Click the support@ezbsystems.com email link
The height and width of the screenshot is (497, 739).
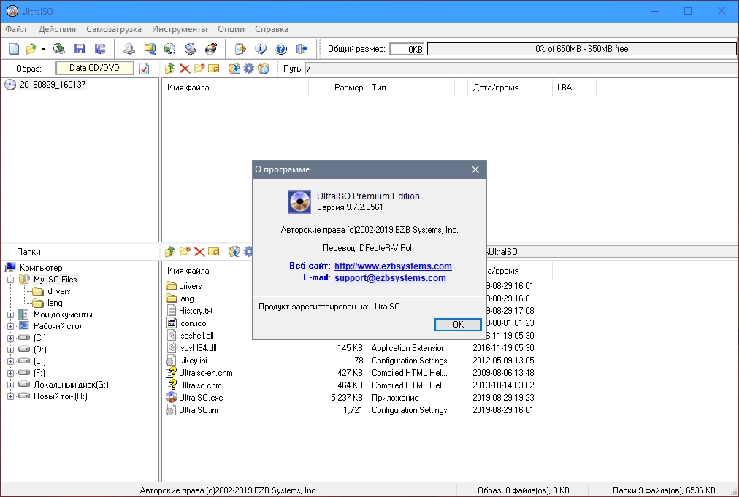(x=390, y=278)
